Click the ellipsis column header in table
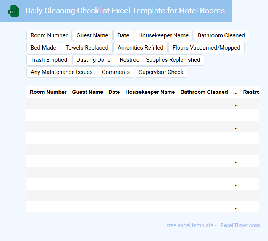268x241 pixels. tap(235, 92)
